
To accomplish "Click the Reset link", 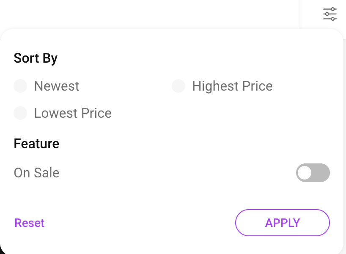I will pos(29,223).
